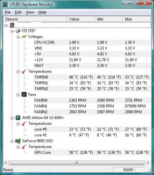Click the Fans fan icon
154x175 pixels.
pyautogui.click(x=24, y=94)
